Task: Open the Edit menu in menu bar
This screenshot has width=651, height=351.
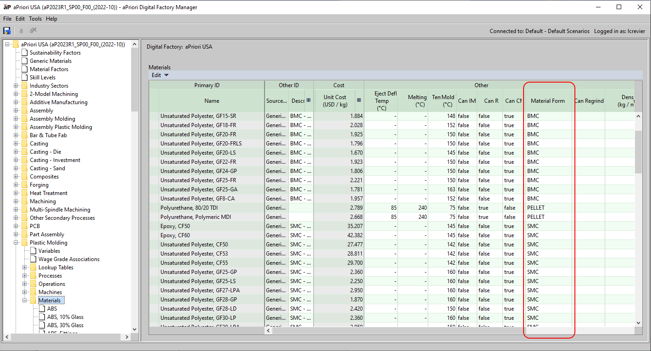Action: click(20, 19)
